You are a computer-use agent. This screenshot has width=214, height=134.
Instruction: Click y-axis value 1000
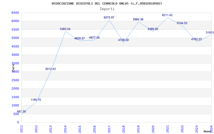(x=15, y=105)
